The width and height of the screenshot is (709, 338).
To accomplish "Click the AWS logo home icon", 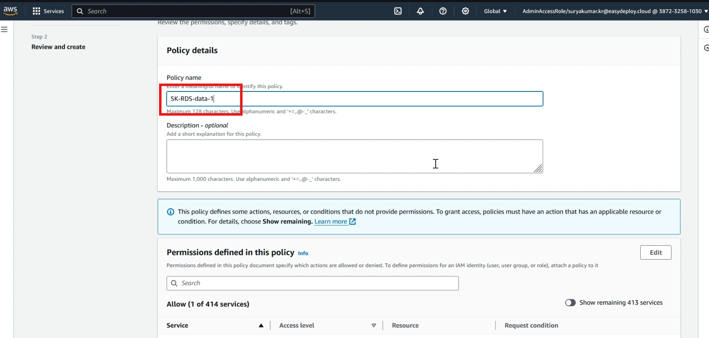I will pyautogui.click(x=10, y=11).
